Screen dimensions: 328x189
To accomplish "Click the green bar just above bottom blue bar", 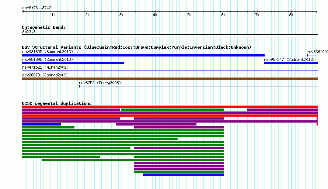I will [179, 172].
